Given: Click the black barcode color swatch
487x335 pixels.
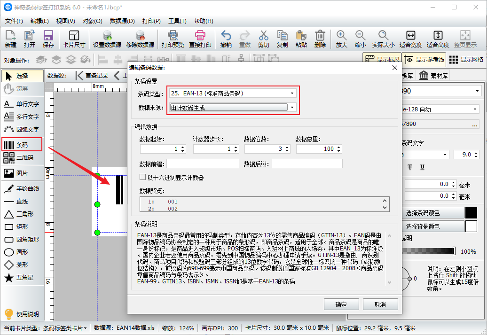Looking at the screenshot, I should point(471,213).
